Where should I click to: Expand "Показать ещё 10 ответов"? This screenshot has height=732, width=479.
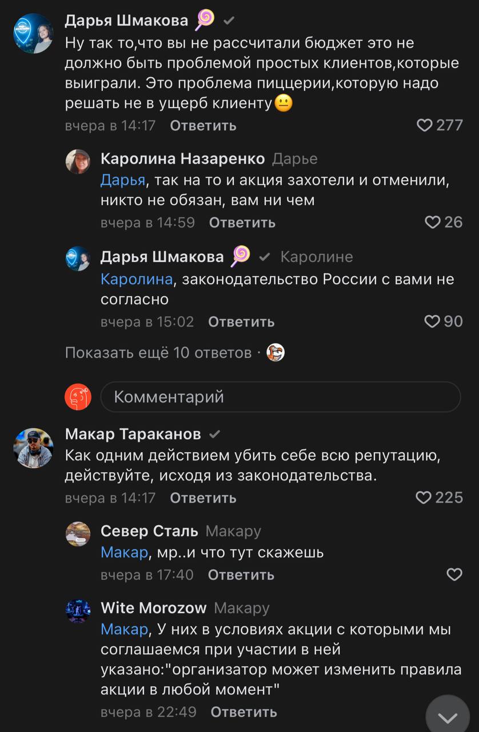click(158, 353)
